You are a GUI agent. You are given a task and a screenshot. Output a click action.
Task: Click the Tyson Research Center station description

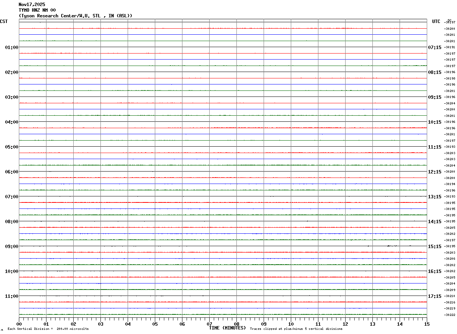(76, 16)
